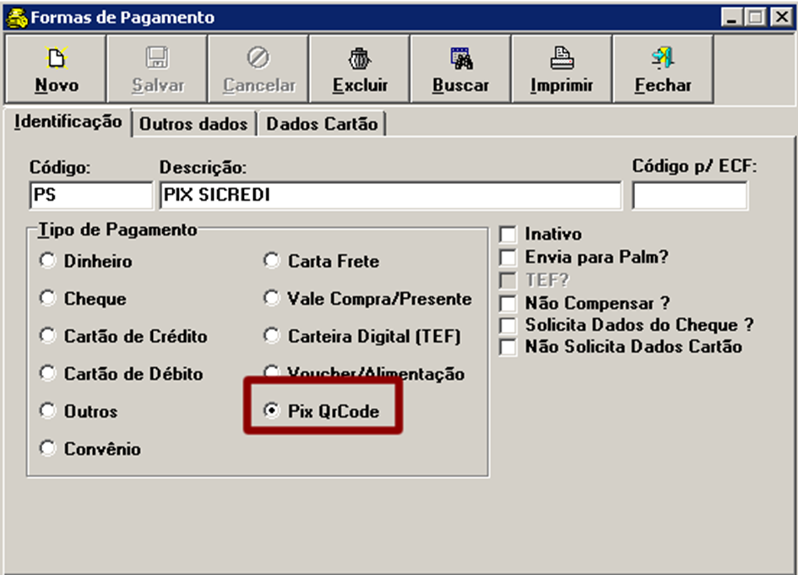This screenshot has height=575, width=798.
Task: Check the Não Compensar option
Action: [x=508, y=302]
